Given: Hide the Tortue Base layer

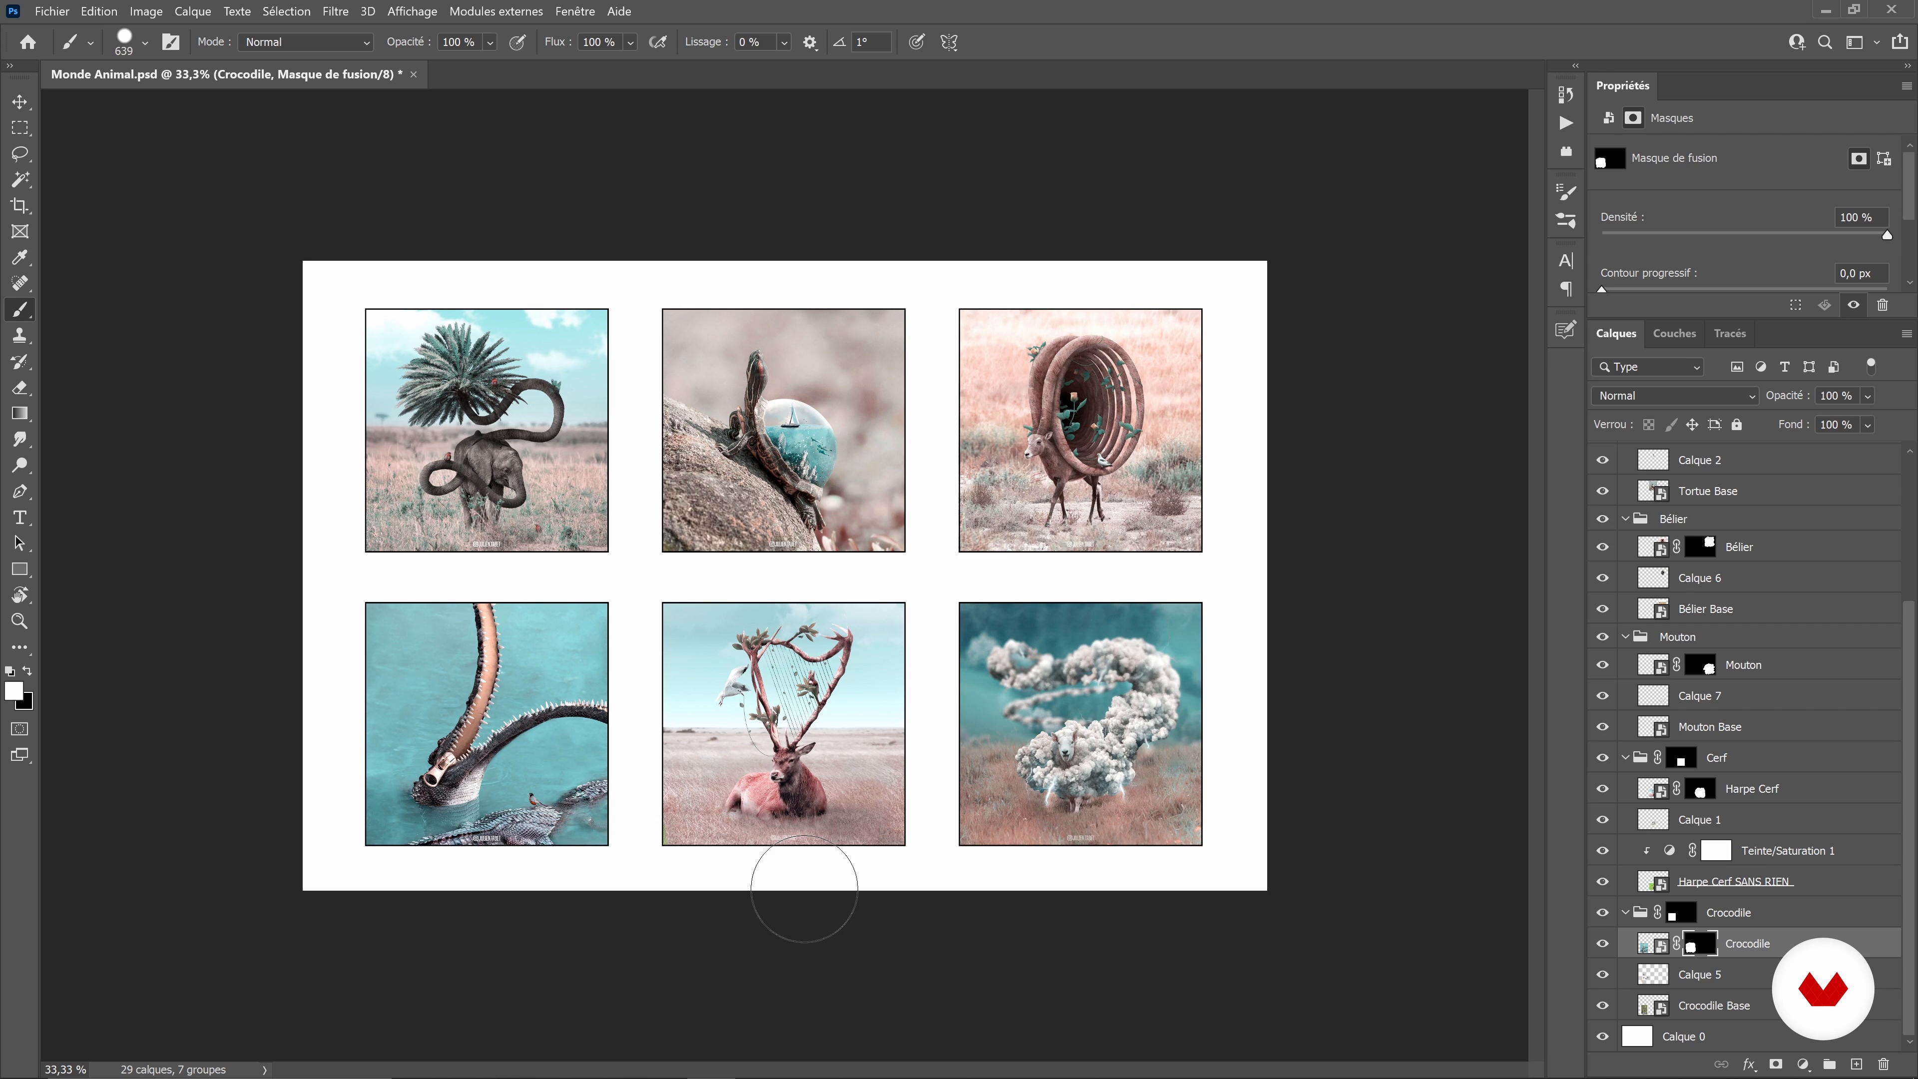Looking at the screenshot, I should click(x=1602, y=492).
